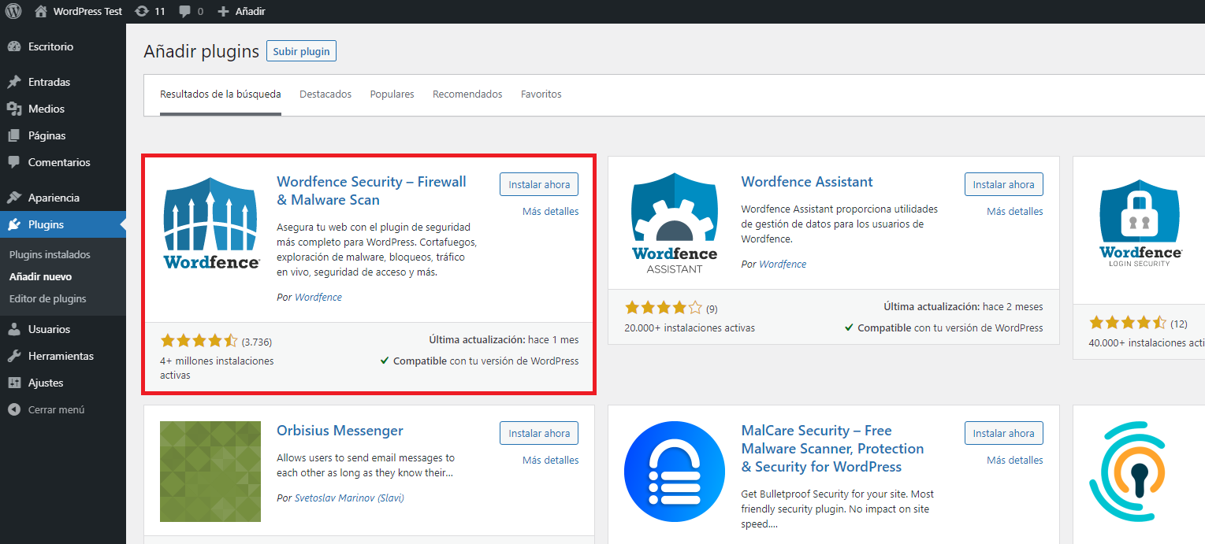Click the Entradas pushpin icon
This screenshot has height=544, width=1205.
[x=14, y=82]
